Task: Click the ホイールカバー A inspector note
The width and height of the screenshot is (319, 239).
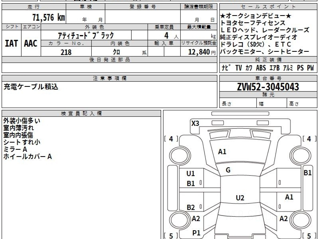Action: (27, 156)
